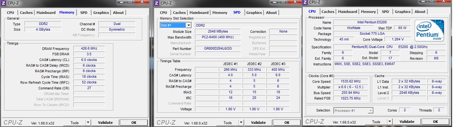Click the CPU-Z logo icon in SPD window title bar
The height and width of the screenshot is (127, 454).
157,3
